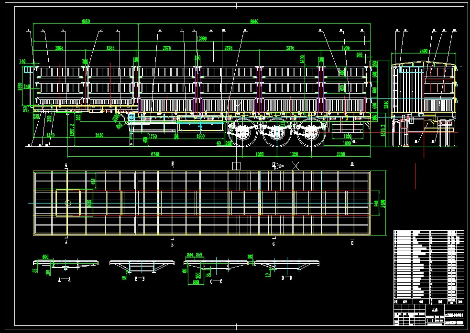The height and width of the screenshot is (333, 470).
Task: Select the 1337.2 vertical dimension text
Action: tap(72, 130)
